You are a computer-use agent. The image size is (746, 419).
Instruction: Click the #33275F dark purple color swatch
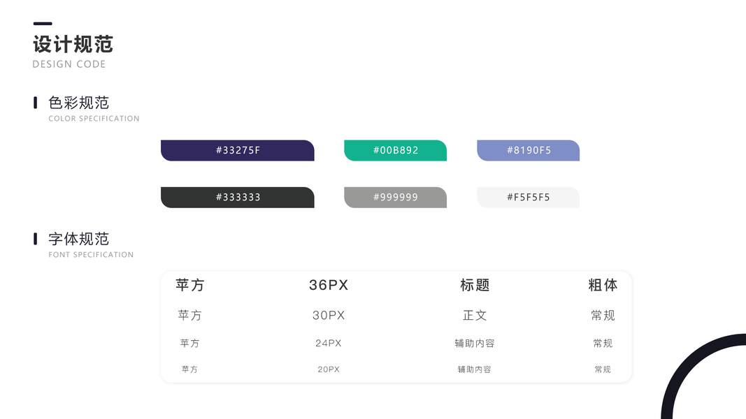click(238, 150)
